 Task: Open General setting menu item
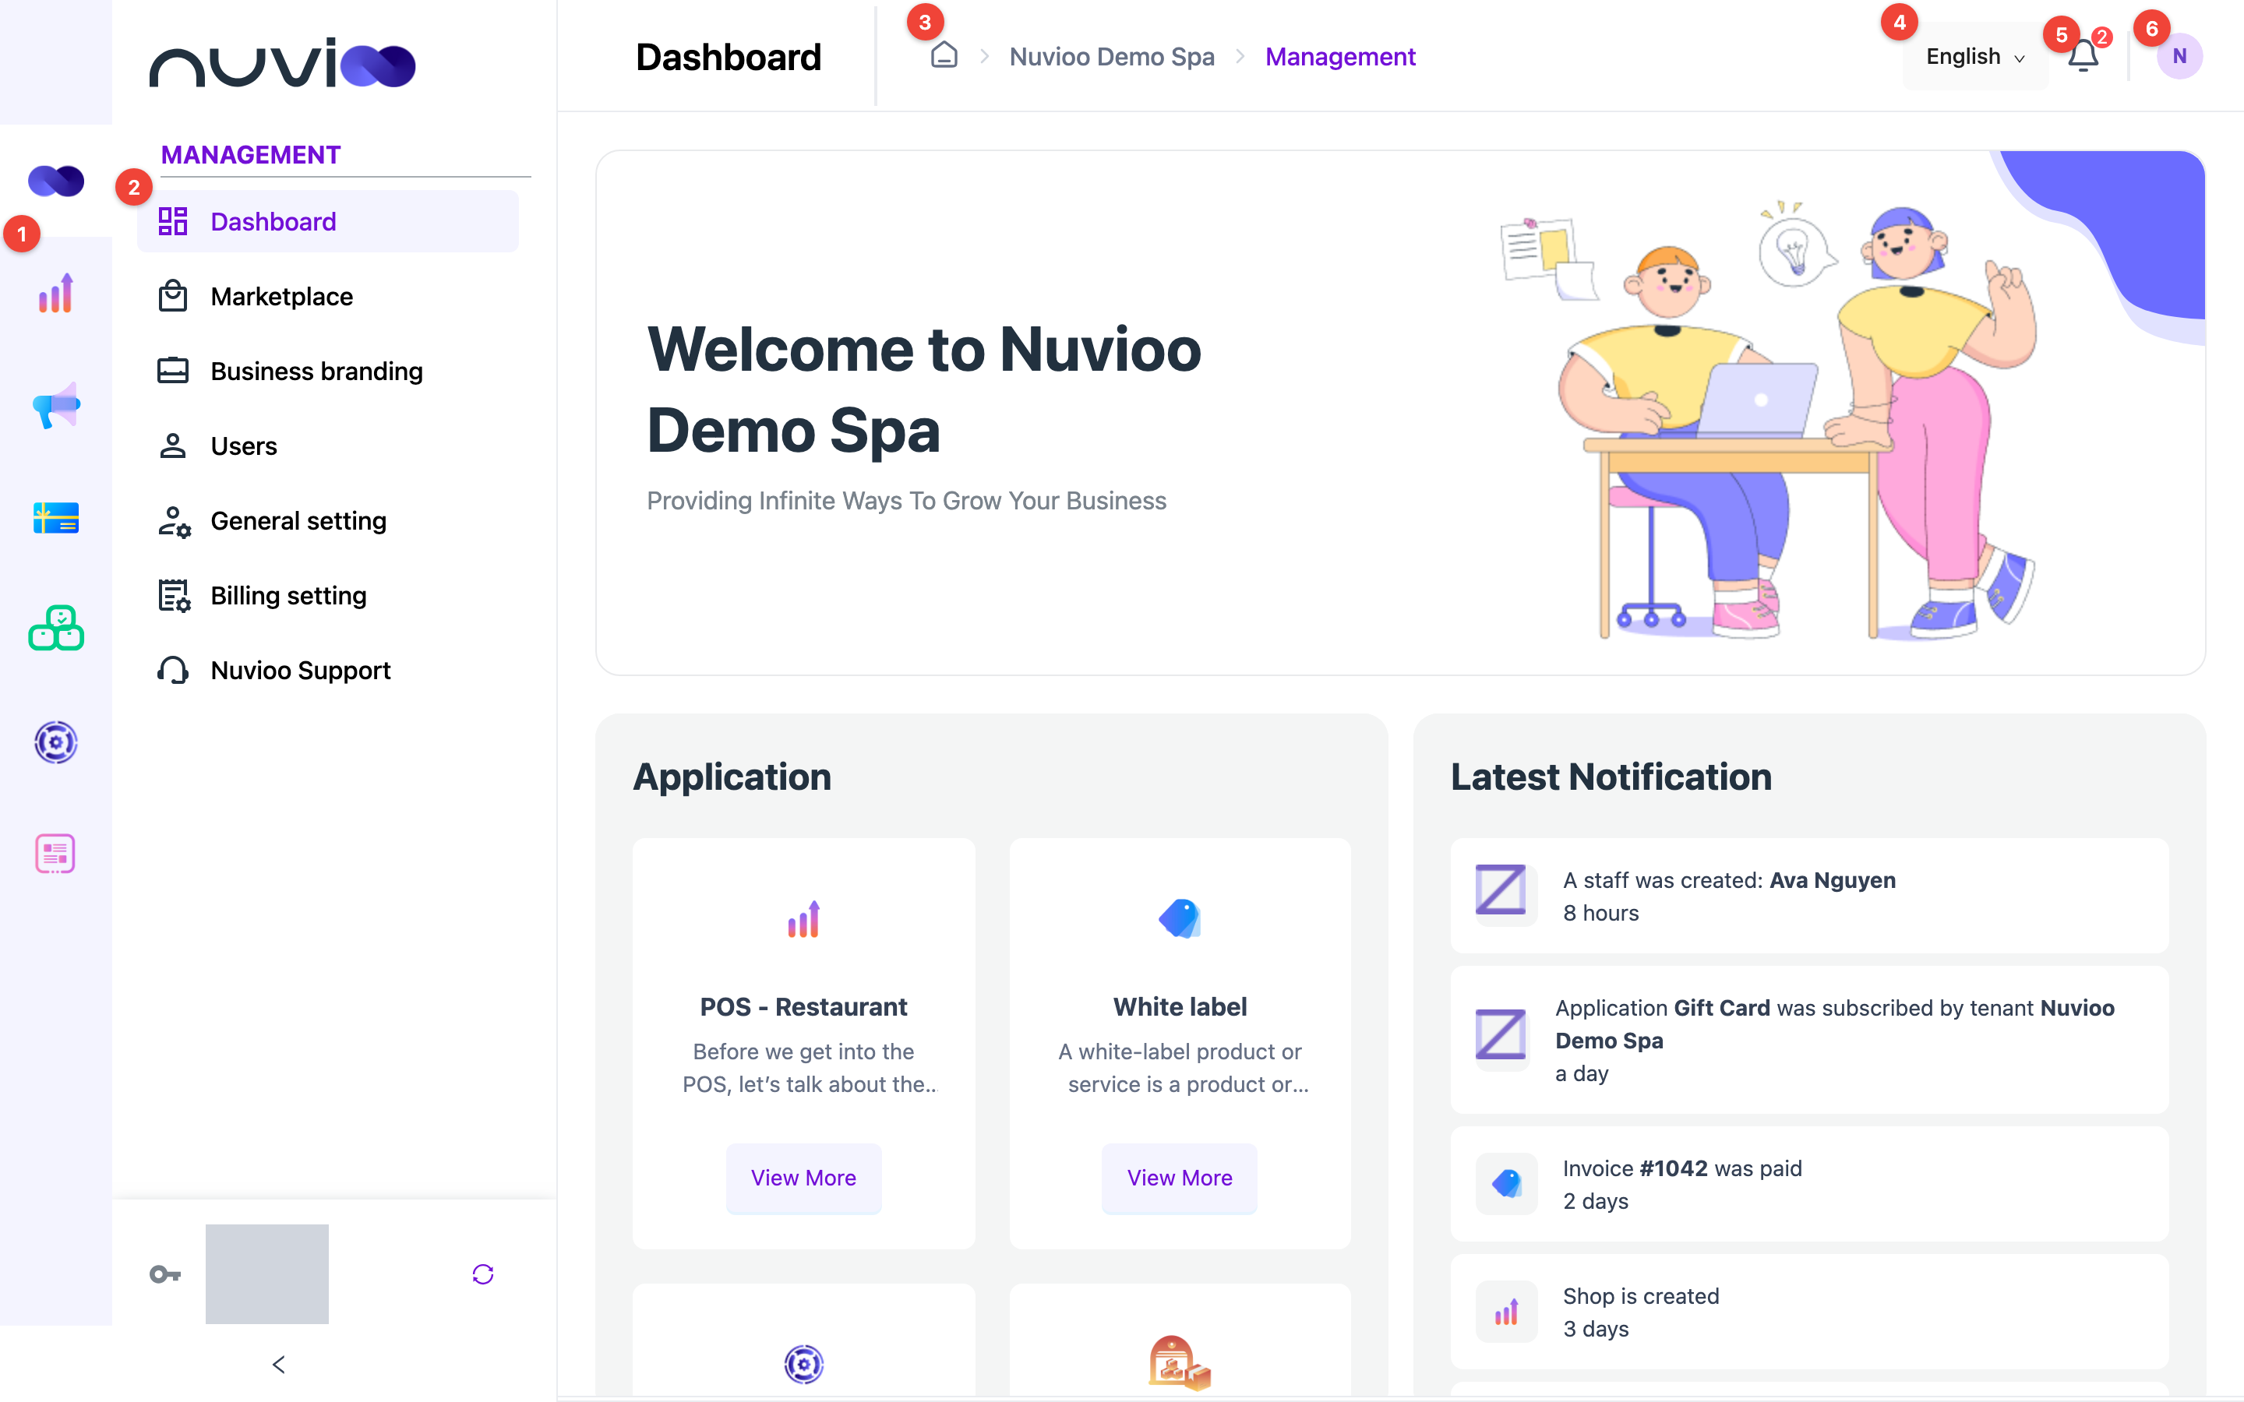coord(328,521)
